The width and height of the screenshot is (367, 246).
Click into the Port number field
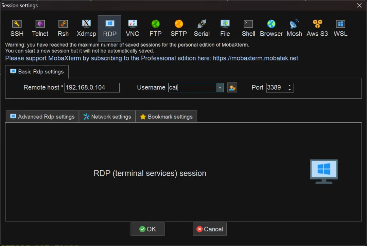click(x=277, y=88)
